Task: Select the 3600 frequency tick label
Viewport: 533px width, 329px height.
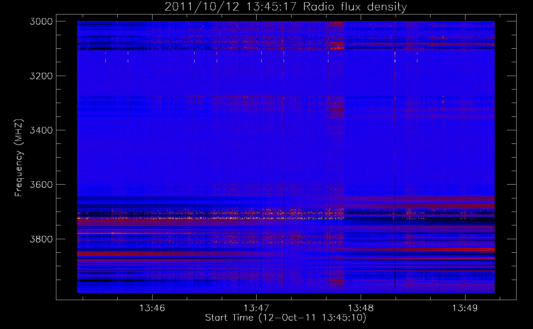Action: 41,185
